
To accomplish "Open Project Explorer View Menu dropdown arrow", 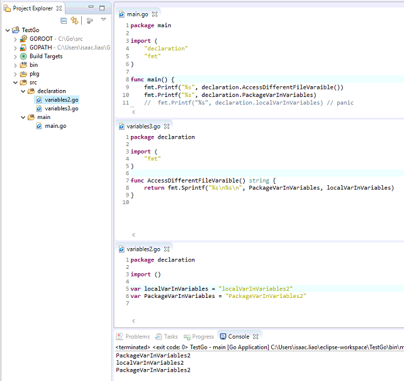I will click(x=103, y=20).
